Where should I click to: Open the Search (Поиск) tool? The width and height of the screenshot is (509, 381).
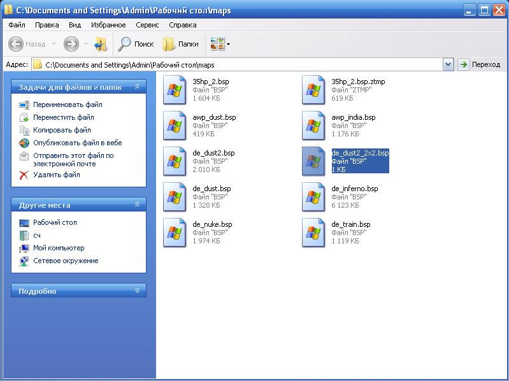click(136, 44)
